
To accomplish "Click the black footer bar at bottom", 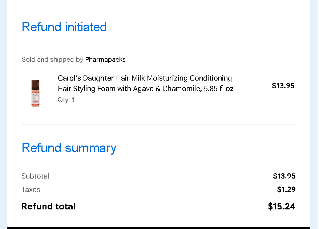I will click(158, 228).
